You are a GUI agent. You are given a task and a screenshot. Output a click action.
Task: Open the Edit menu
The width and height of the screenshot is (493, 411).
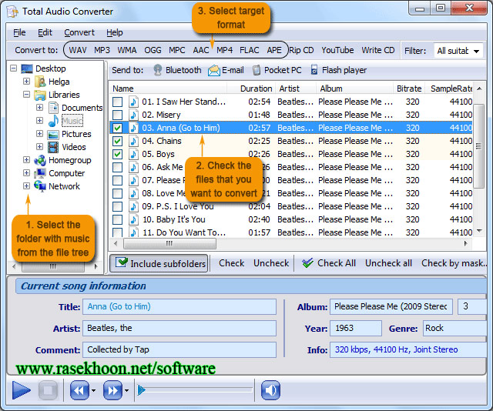(x=45, y=32)
